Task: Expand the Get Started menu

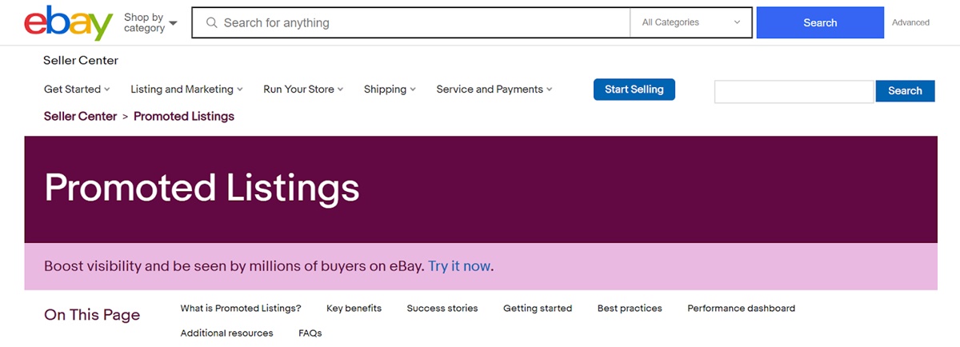Action: 77,90
